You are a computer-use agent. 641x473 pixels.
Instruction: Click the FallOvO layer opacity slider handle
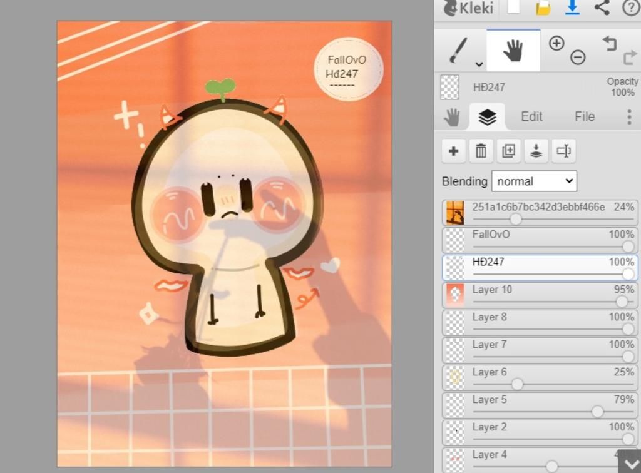pyautogui.click(x=628, y=247)
